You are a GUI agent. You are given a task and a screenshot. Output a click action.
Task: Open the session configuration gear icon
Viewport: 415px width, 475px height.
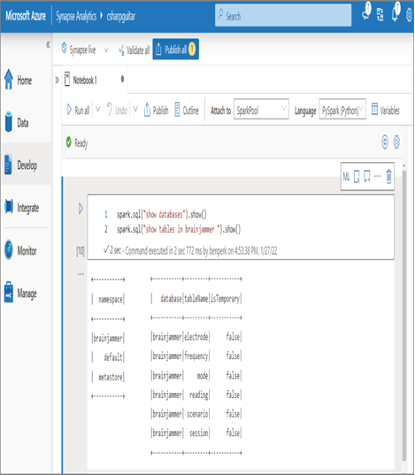point(396,142)
